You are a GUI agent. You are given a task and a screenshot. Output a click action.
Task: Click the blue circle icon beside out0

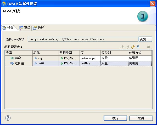tap(36, 63)
